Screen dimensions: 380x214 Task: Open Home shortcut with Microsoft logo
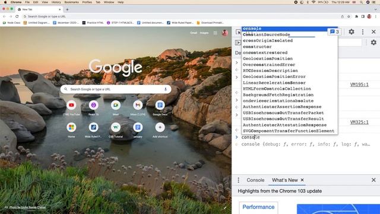click(71, 127)
